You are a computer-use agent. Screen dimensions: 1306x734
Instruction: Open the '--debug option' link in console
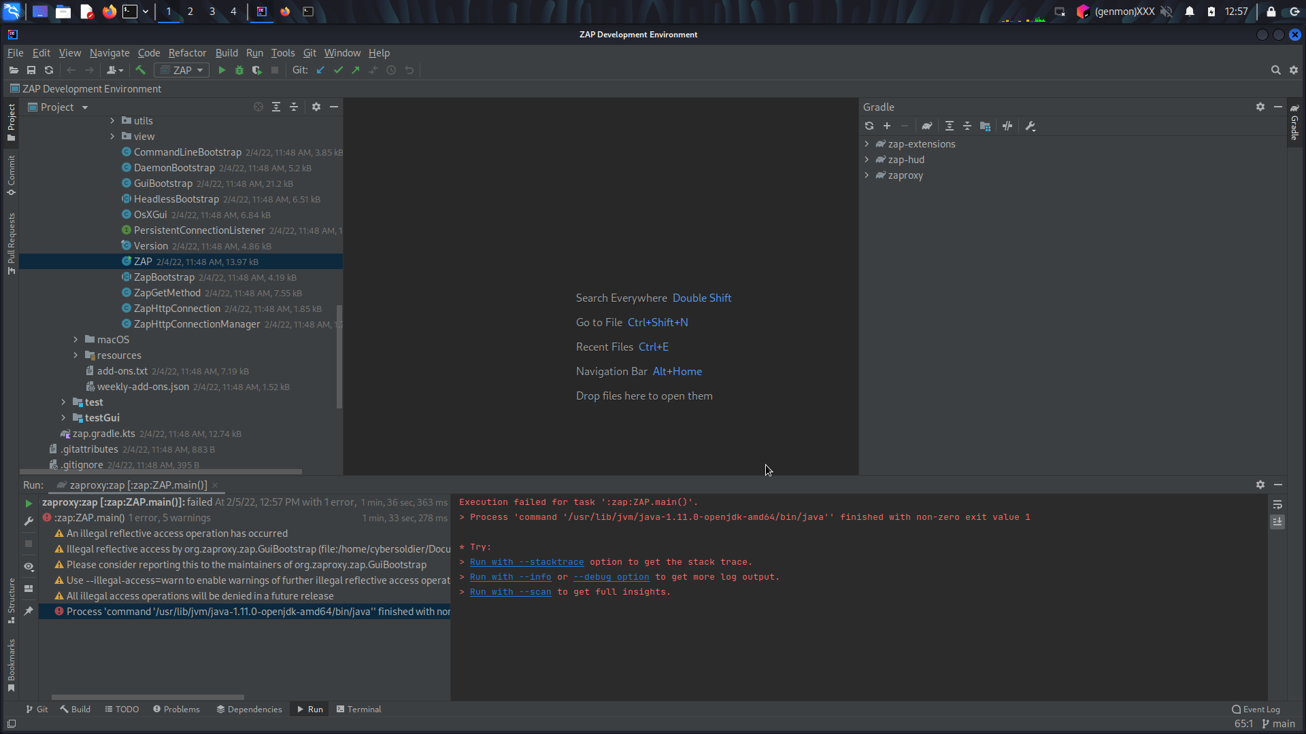pyautogui.click(x=612, y=577)
